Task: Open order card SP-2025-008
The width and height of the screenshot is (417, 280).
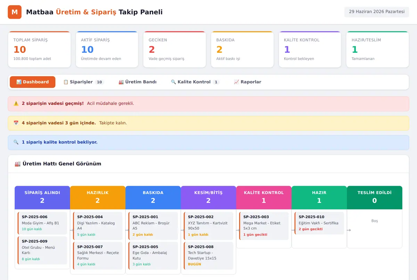Action: pos(208,256)
